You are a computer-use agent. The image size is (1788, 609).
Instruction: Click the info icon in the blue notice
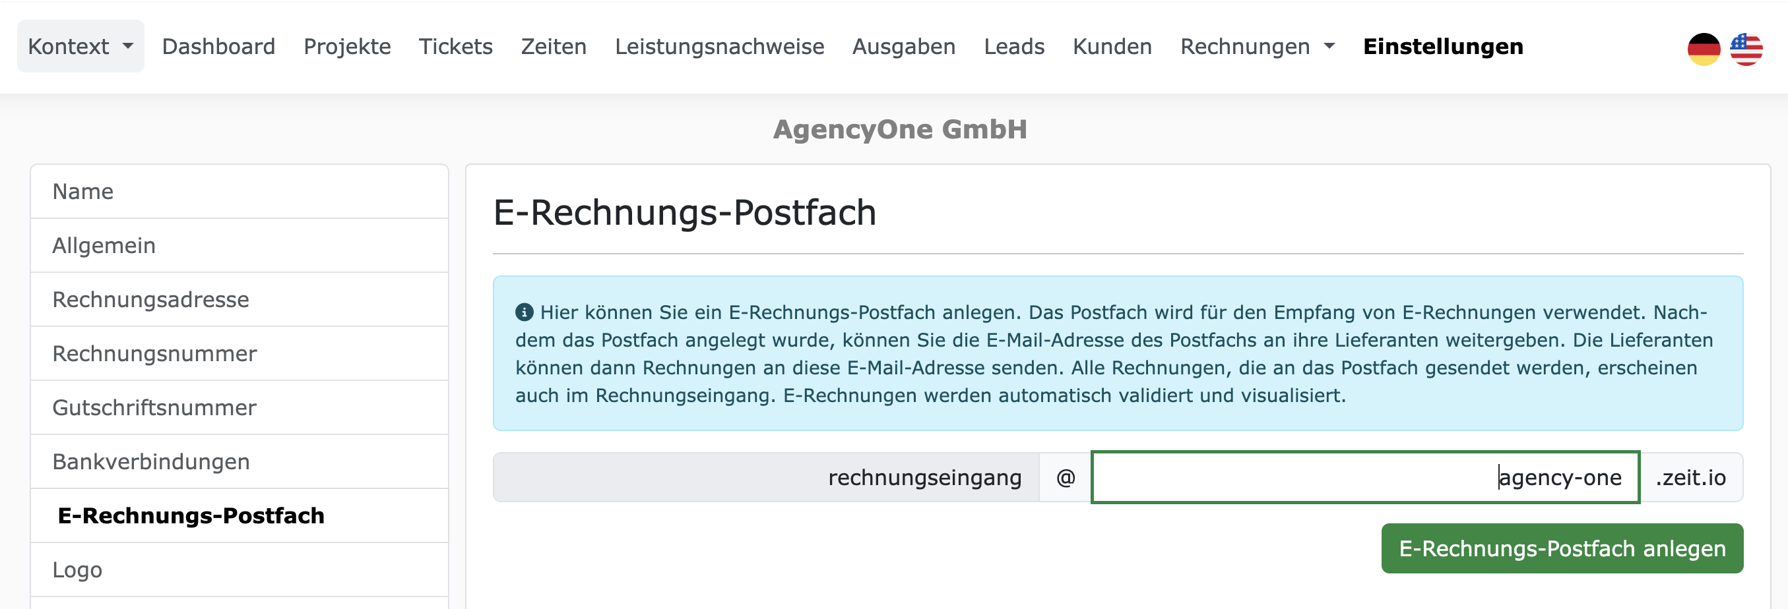[x=524, y=312]
